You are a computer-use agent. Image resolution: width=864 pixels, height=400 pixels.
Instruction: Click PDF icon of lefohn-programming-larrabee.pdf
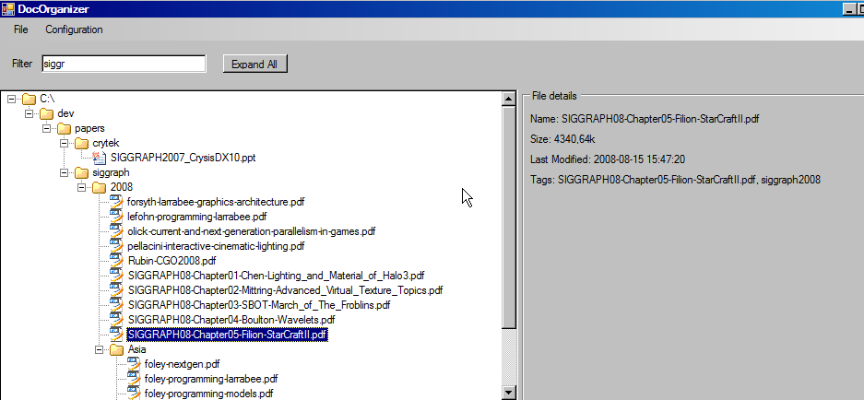(116, 217)
